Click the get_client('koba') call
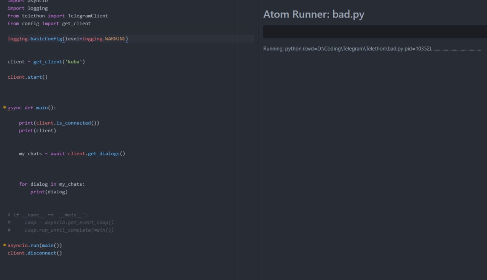Image resolution: width=487 pixels, height=280 pixels. (59, 62)
